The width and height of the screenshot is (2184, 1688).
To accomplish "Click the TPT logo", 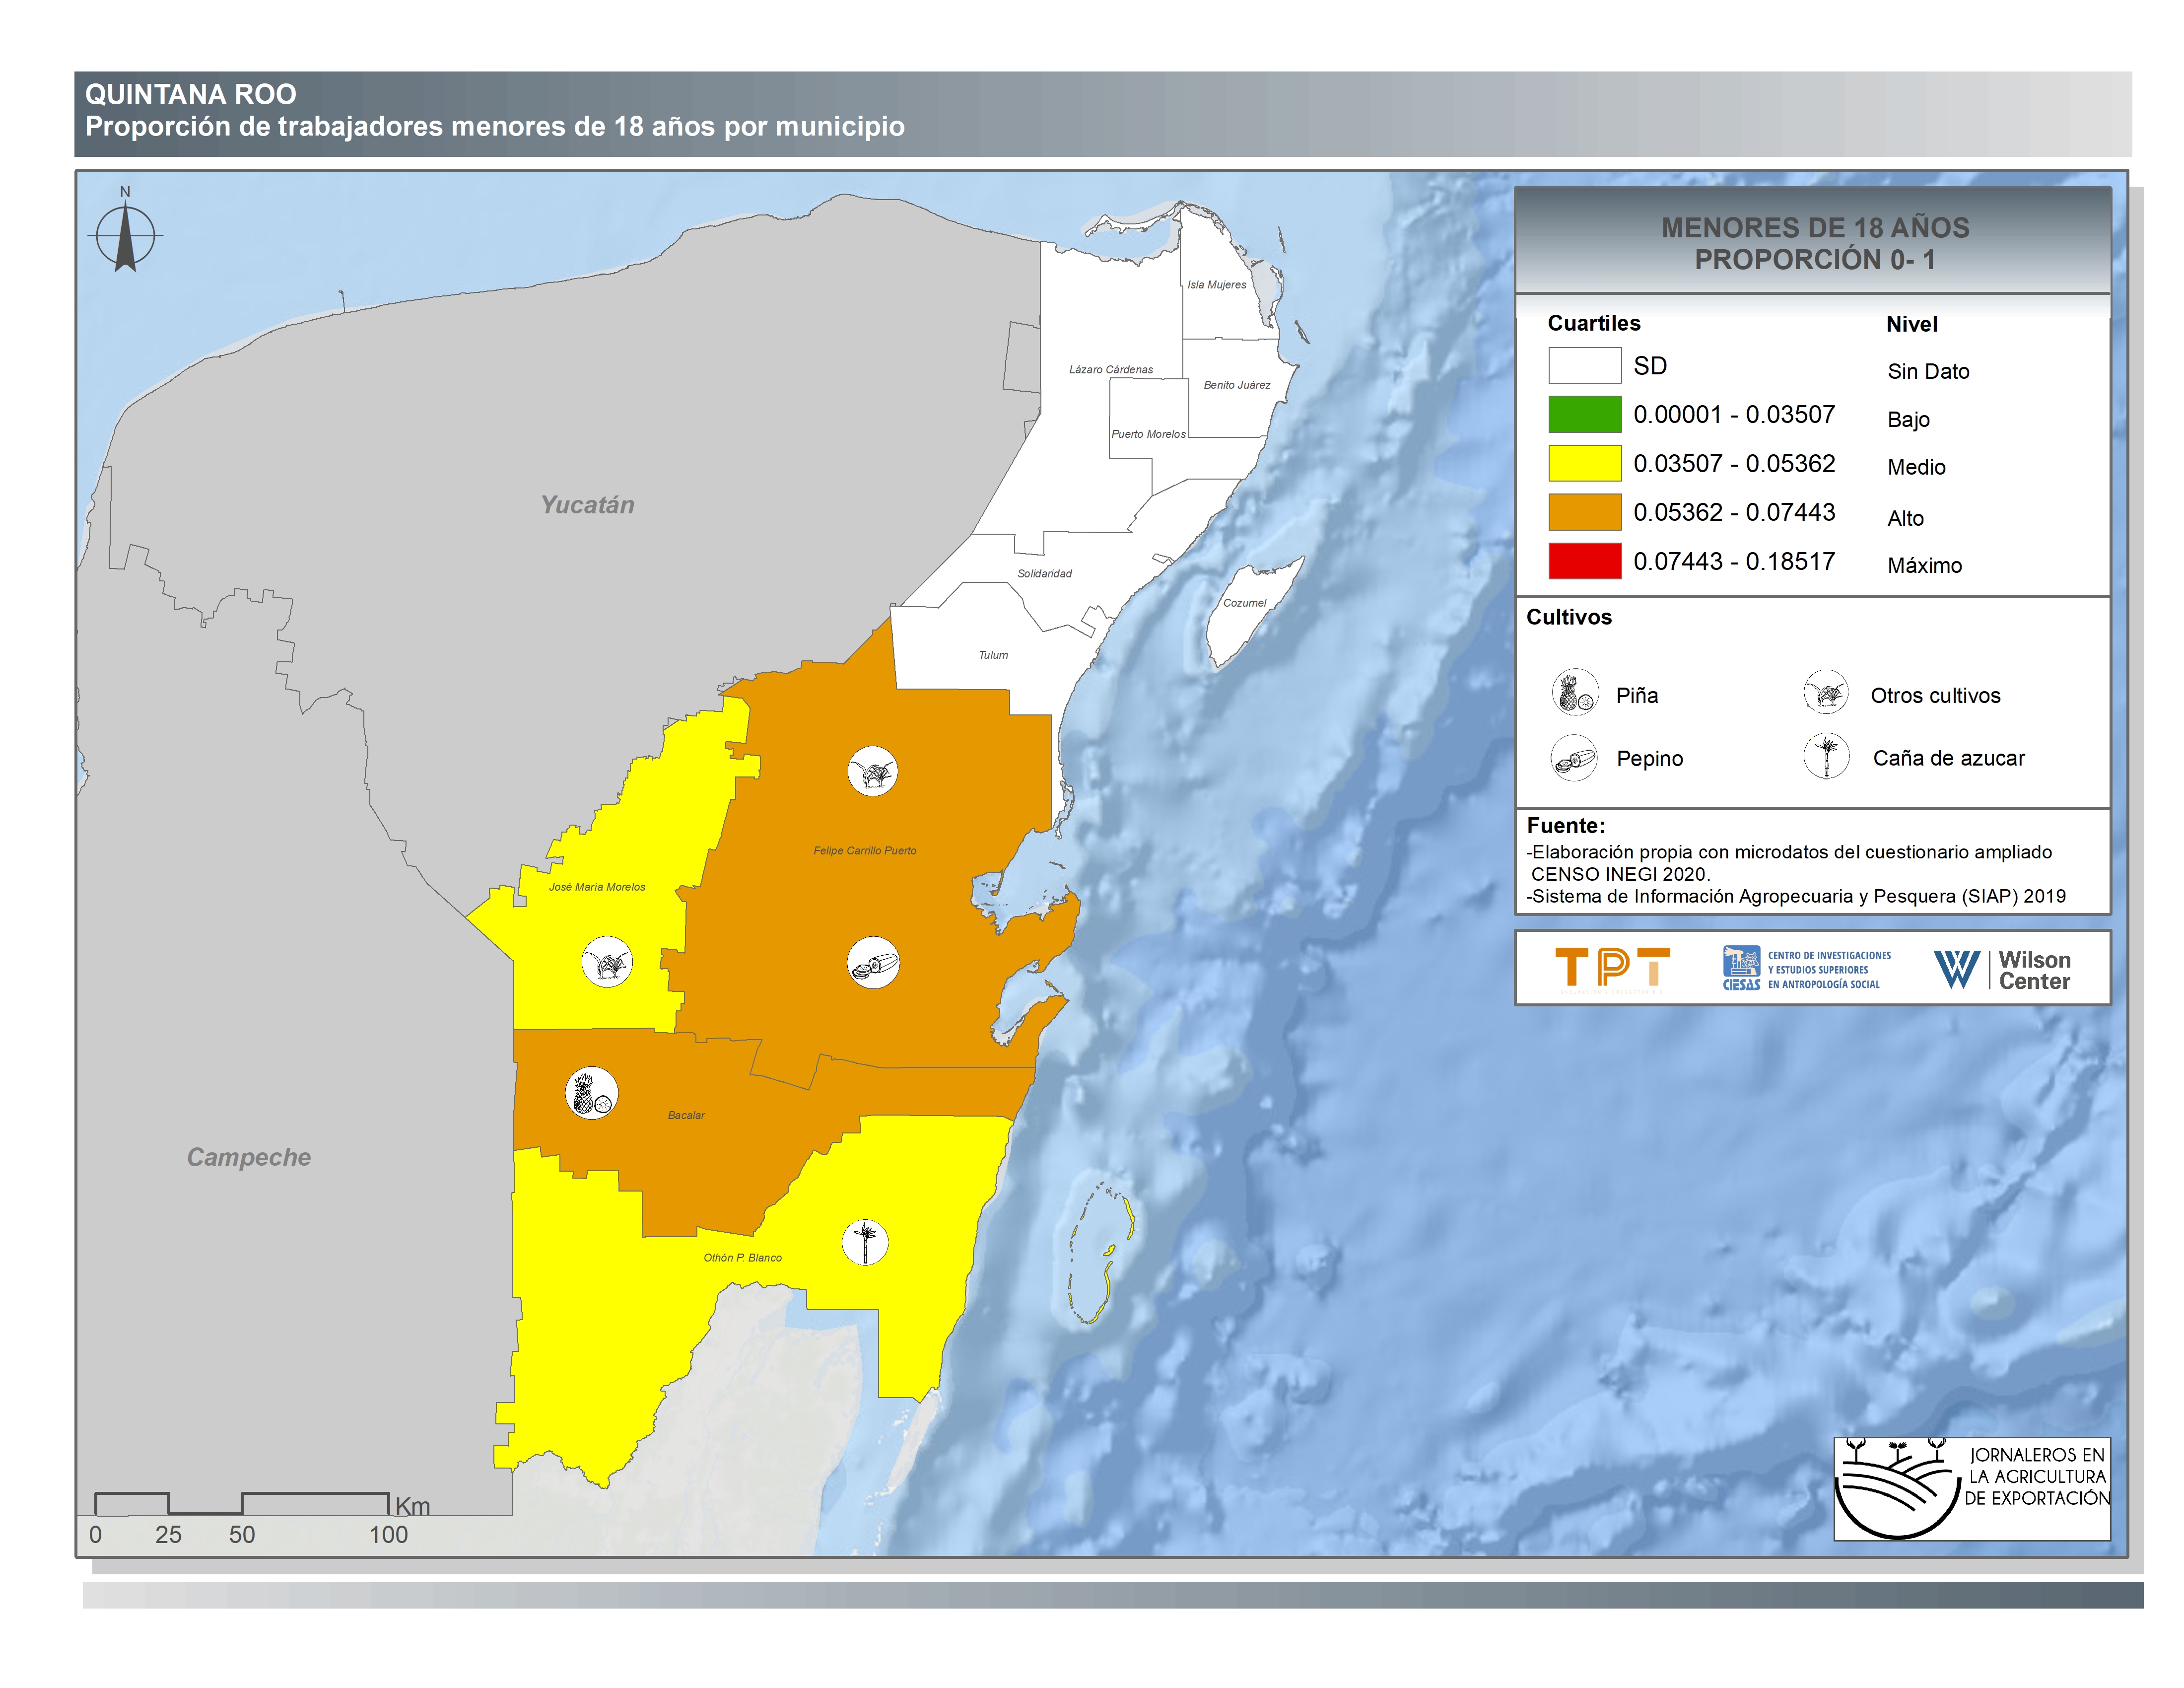I will [1612, 968].
